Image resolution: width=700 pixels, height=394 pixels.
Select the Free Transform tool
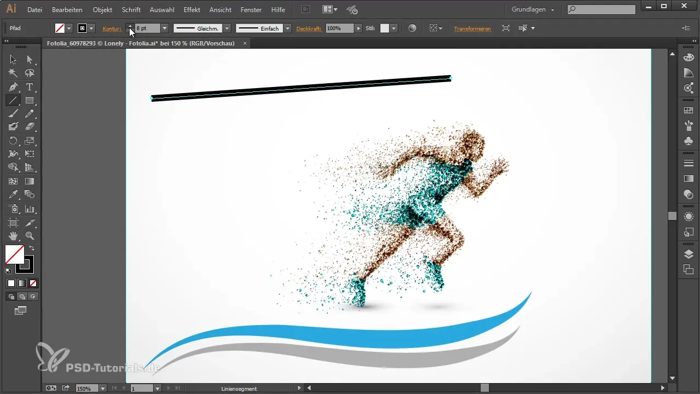(x=30, y=154)
